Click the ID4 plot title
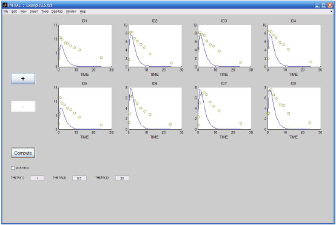The width and height of the screenshot is (336, 225). 294,21
